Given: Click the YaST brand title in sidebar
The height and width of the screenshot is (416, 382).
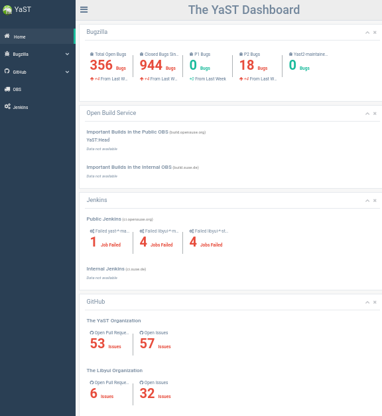Looking at the screenshot, I should tap(23, 9).
